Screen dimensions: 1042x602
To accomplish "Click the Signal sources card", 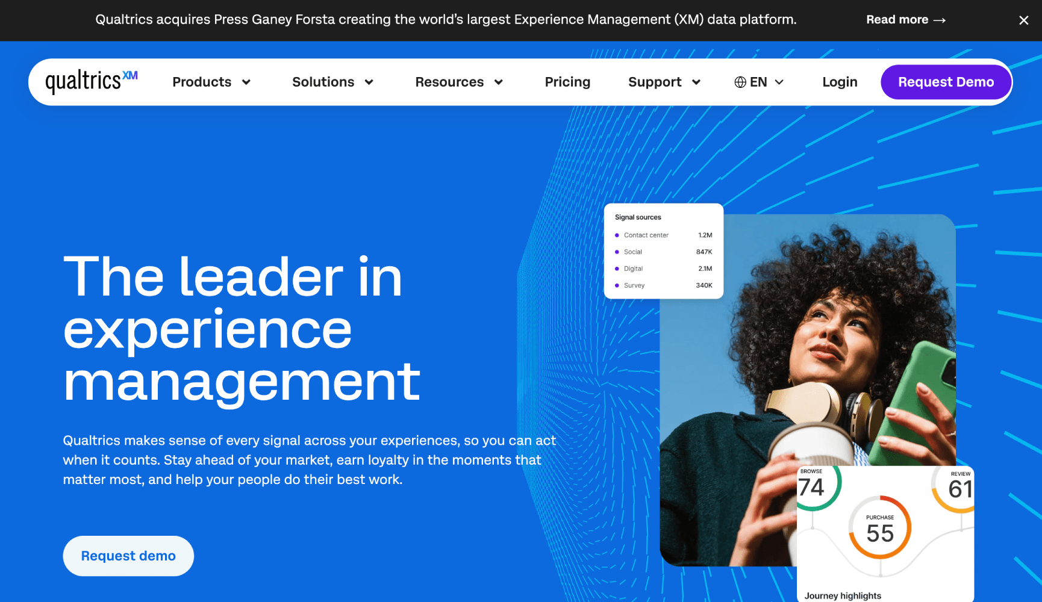I will coord(663,251).
